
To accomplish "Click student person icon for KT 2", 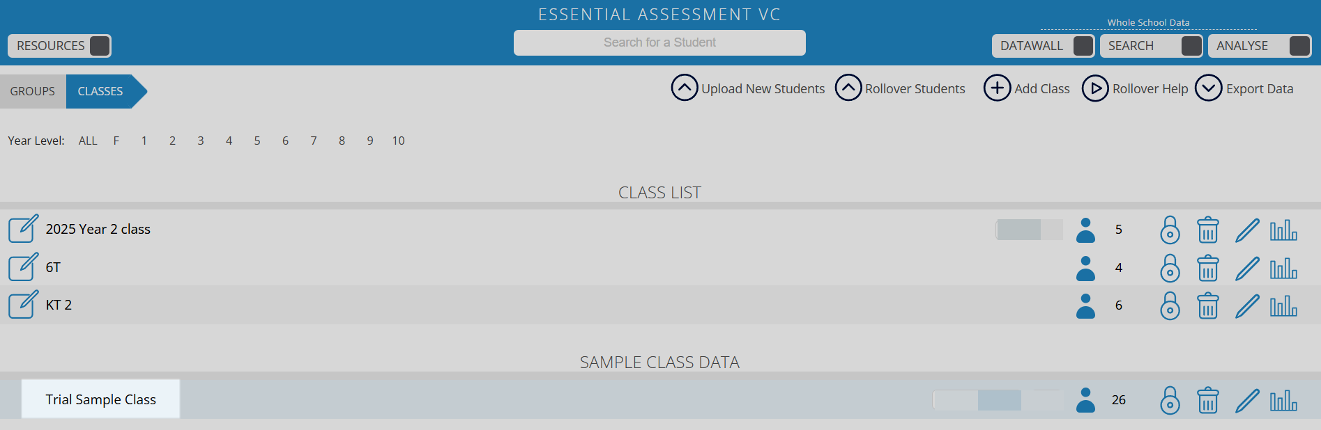I will pyautogui.click(x=1085, y=305).
